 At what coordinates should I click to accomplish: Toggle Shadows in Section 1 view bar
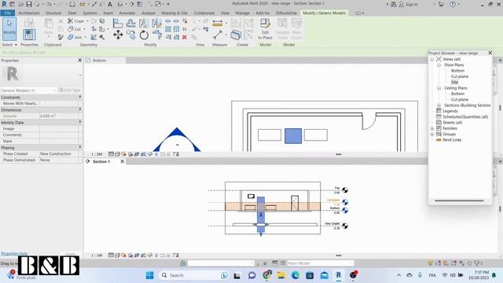click(130, 255)
